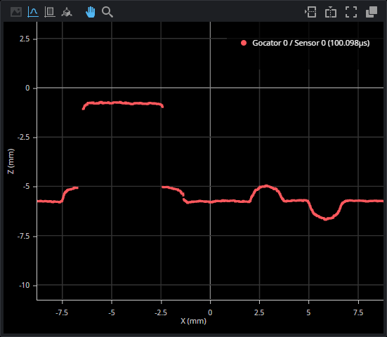
Task: Click the red legend dot for Sensor 0
Action: point(244,43)
